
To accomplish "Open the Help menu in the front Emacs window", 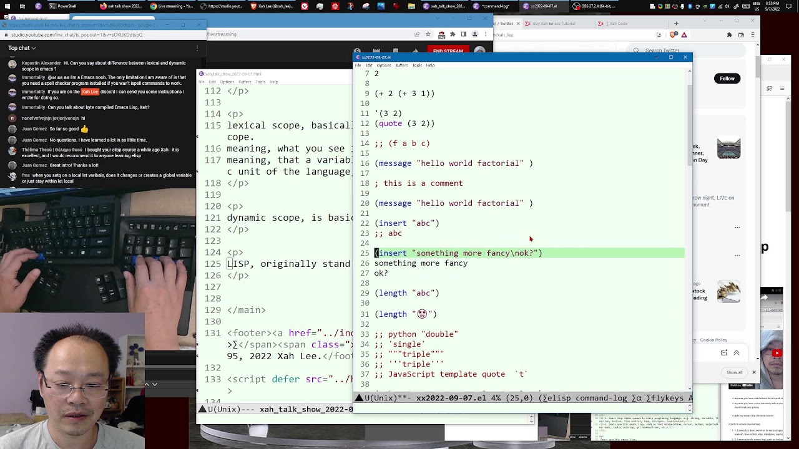I will 430,65.
